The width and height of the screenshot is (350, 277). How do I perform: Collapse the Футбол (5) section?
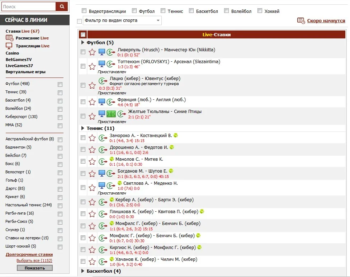point(82,42)
